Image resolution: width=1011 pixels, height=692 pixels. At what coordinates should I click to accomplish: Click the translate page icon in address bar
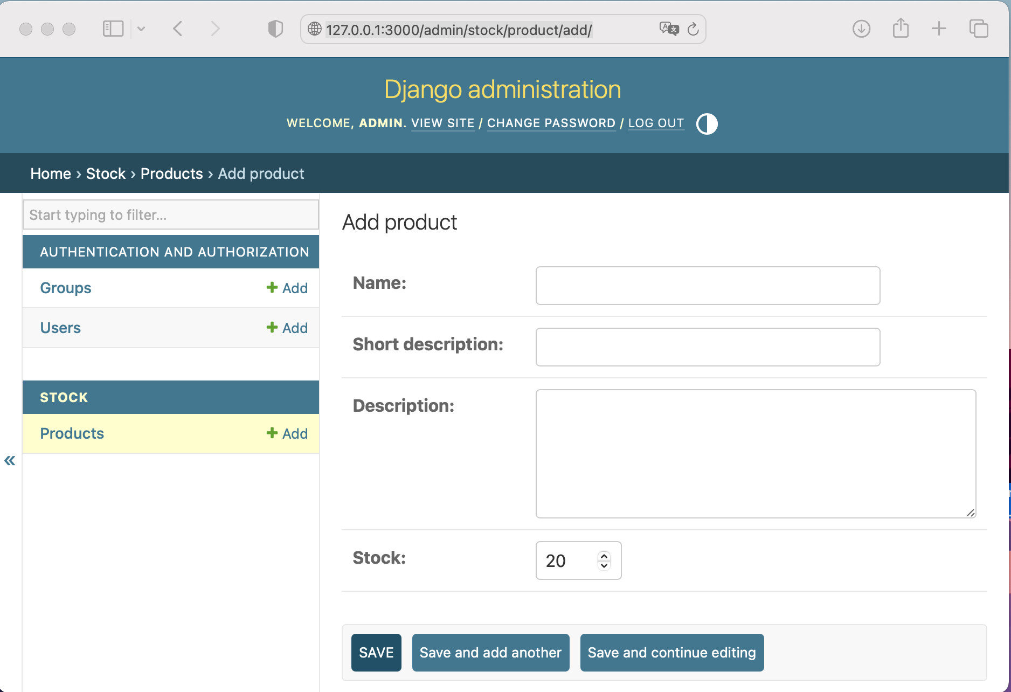669,29
